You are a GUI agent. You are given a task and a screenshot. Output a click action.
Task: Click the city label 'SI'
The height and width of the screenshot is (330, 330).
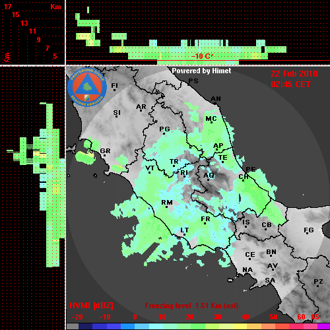(x=117, y=113)
